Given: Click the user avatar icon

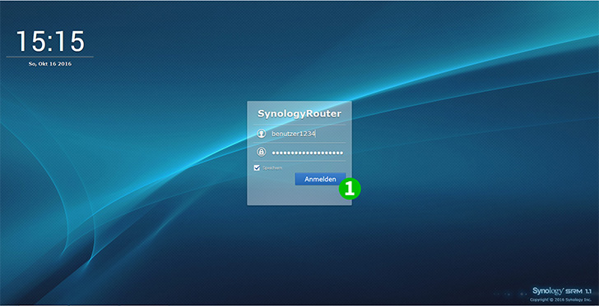Looking at the screenshot, I should pos(262,134).
